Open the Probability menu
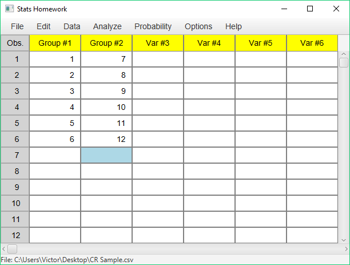Viewport: 350px width, 265px height. point(153,26)
